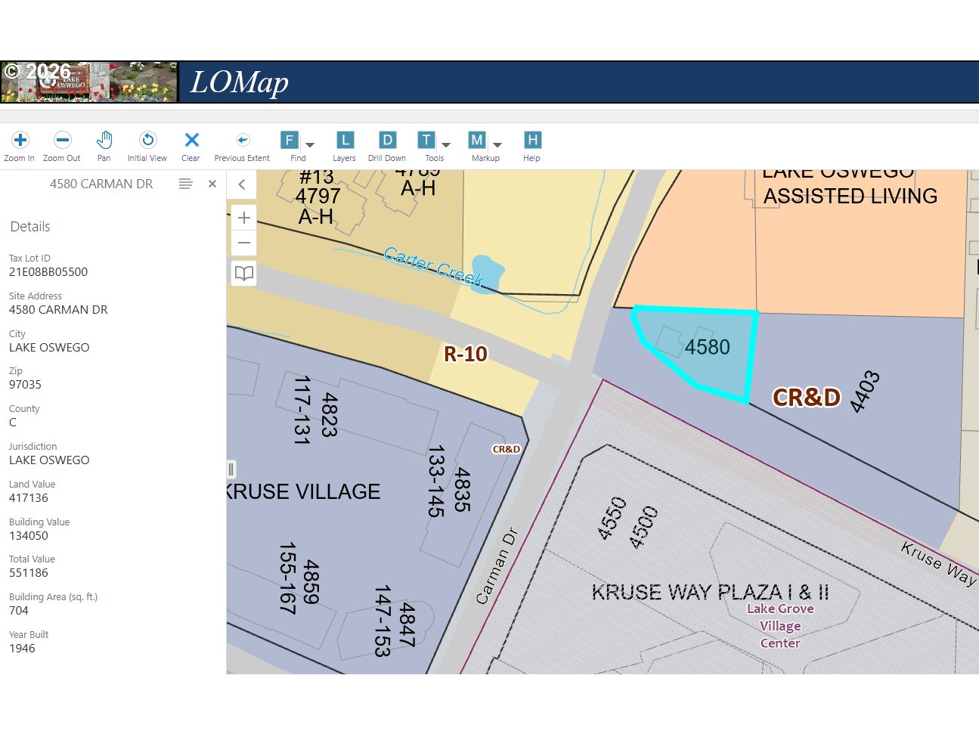Click the Kruse Village map label
The width and height of the screenshot is (979, 734).
304,491
